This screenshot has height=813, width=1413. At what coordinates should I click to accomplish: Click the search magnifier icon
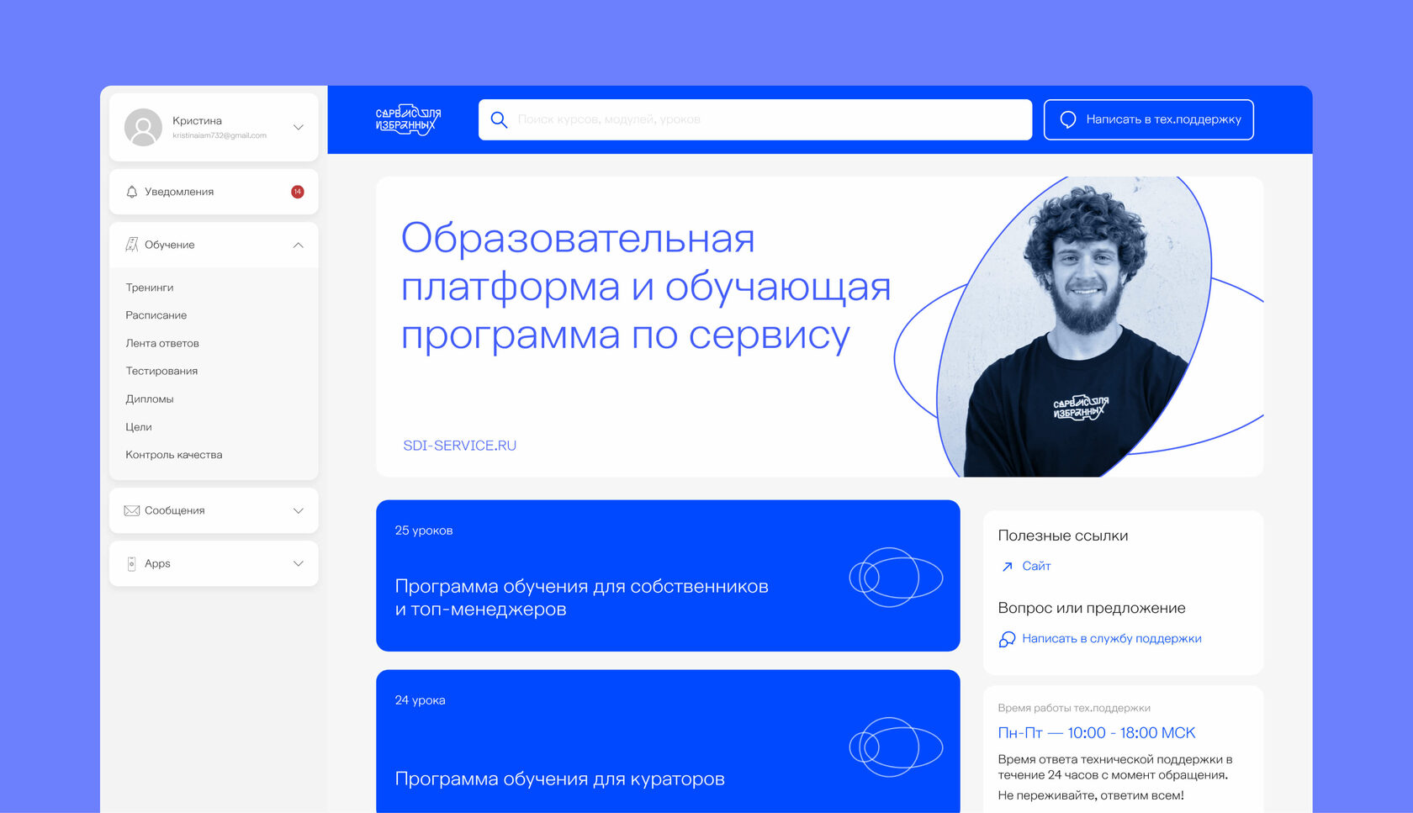(x=499, y=119)
